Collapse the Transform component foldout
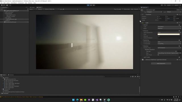 (142, 14)
